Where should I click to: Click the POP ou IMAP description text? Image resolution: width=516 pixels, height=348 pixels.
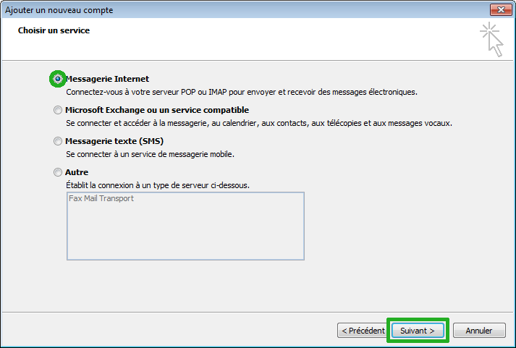click(x=242, y=93)
